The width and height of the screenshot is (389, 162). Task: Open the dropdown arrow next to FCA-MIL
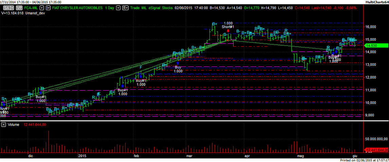[41, 7]
